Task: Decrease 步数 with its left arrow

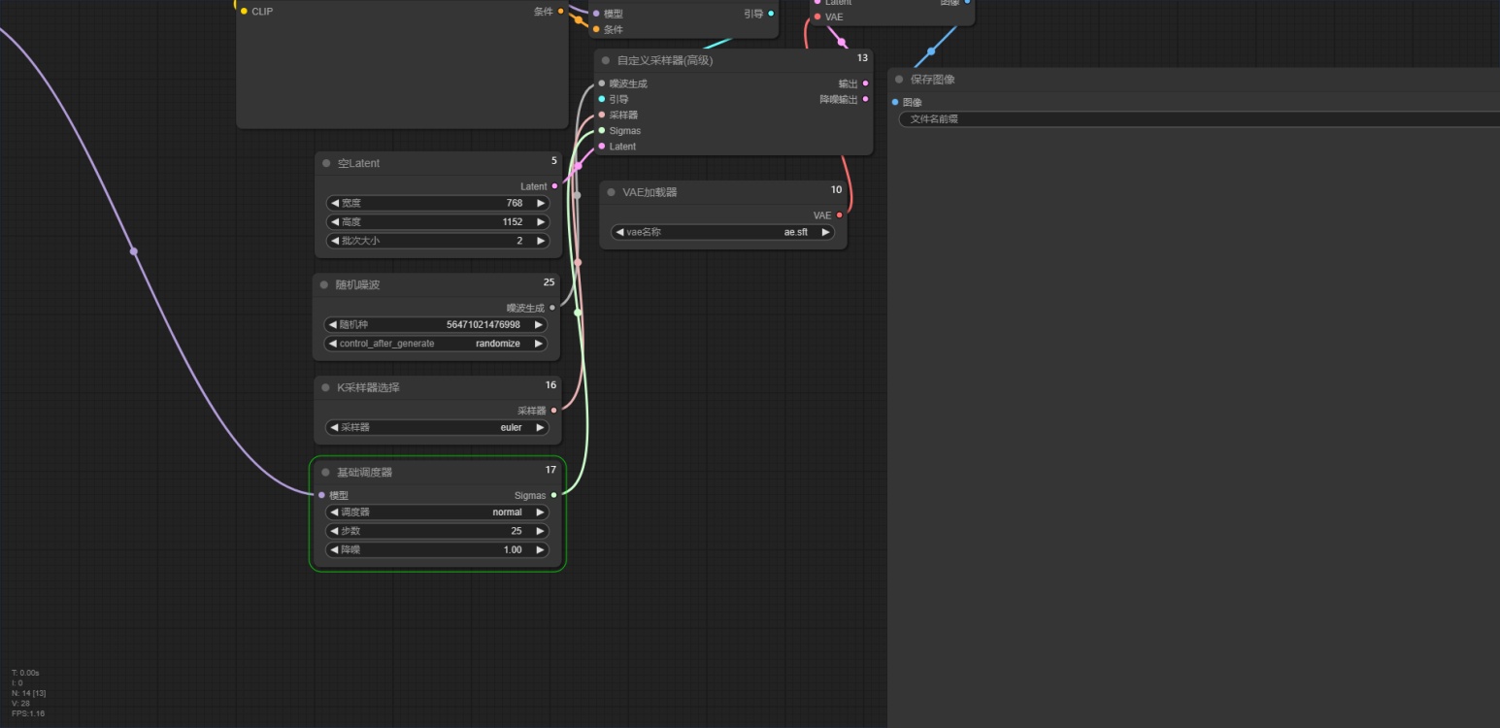Action: (x=334, y=531)
